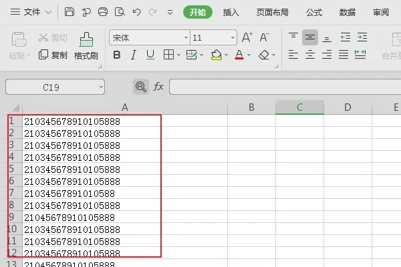Click the 复制 copy button
This screenshot has width=401, height=267.
tap(53, 55)
